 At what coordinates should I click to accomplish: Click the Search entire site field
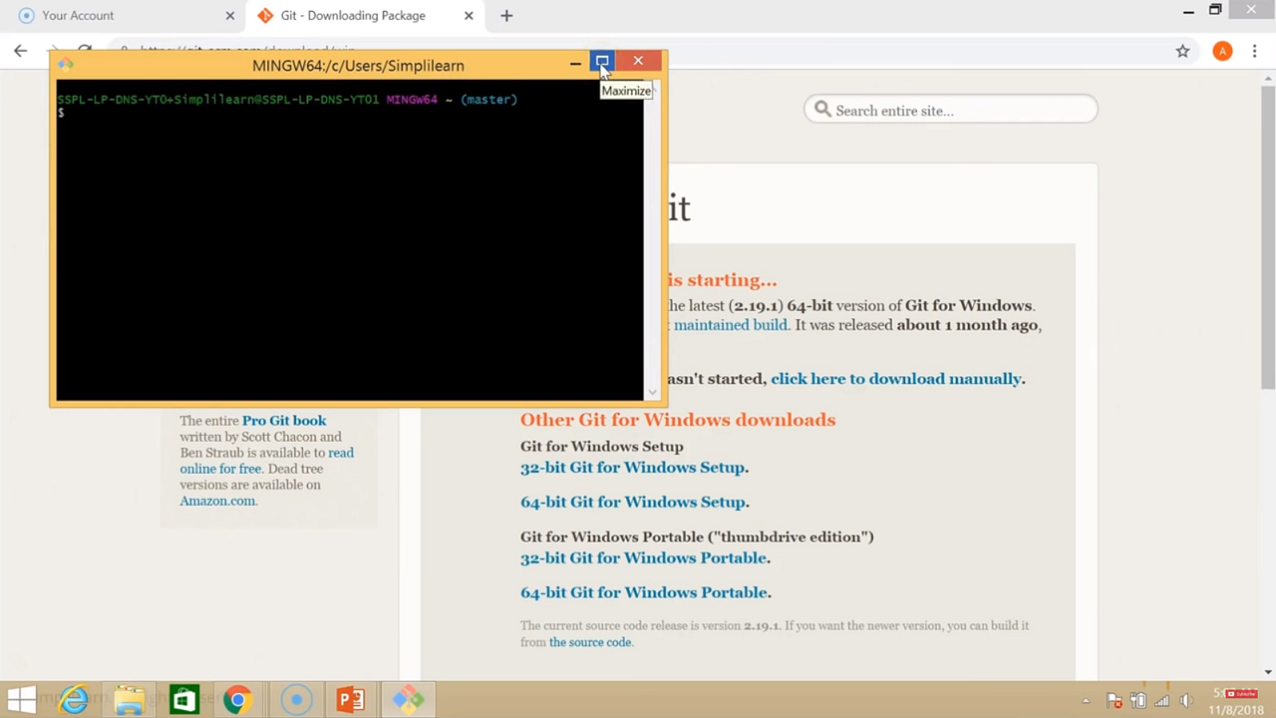click(951, 110)
